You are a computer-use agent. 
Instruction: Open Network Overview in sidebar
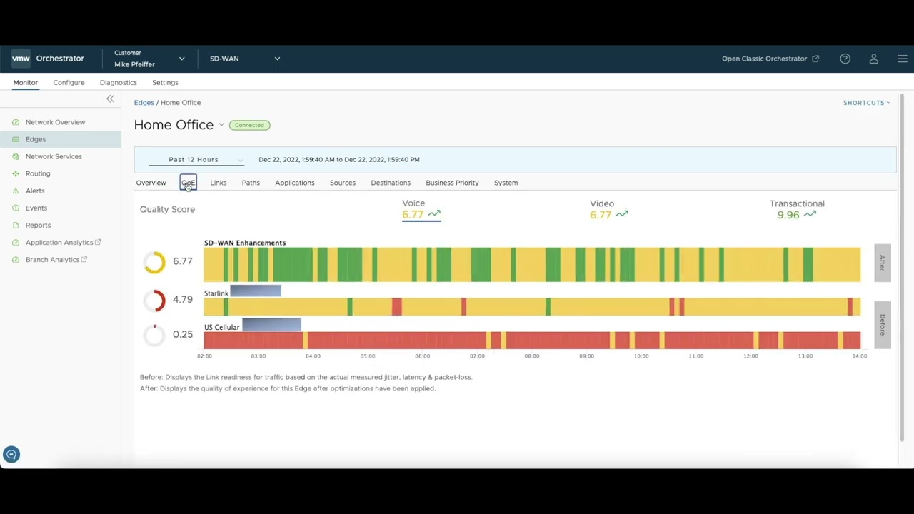(x=55, y=122)
